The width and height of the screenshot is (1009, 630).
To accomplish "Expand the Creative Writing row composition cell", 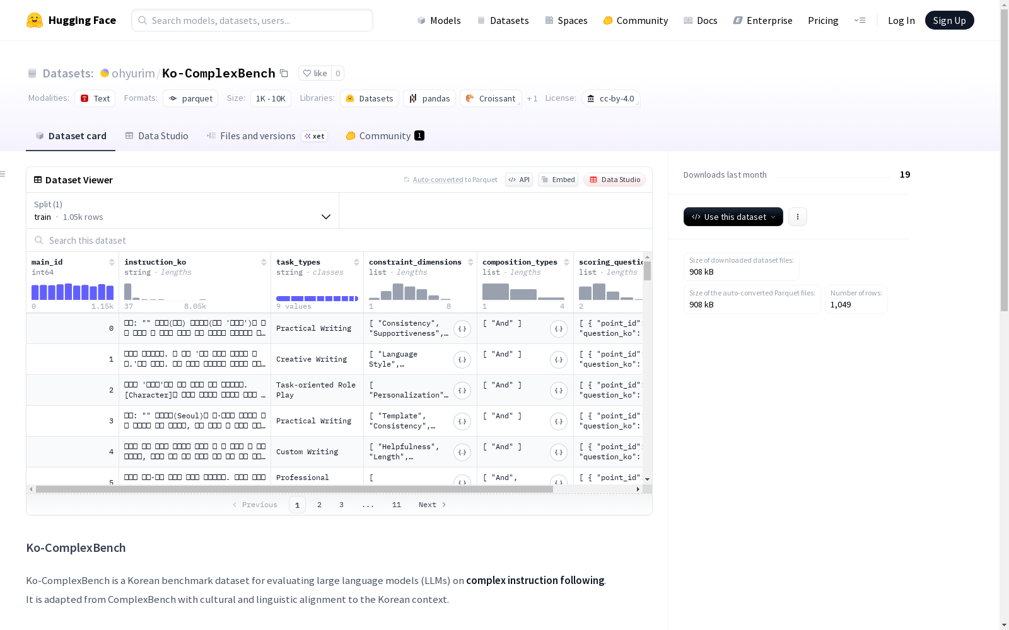I will [559, 360].
